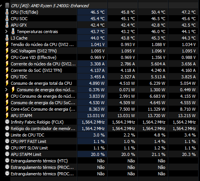Select the L3 Cache sensor label
Viewport: 200px width, 181px height.
pyautogui.click(x=19, y=38)
